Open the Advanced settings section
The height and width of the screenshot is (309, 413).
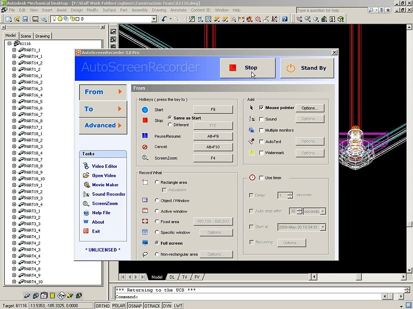(103, 126)
